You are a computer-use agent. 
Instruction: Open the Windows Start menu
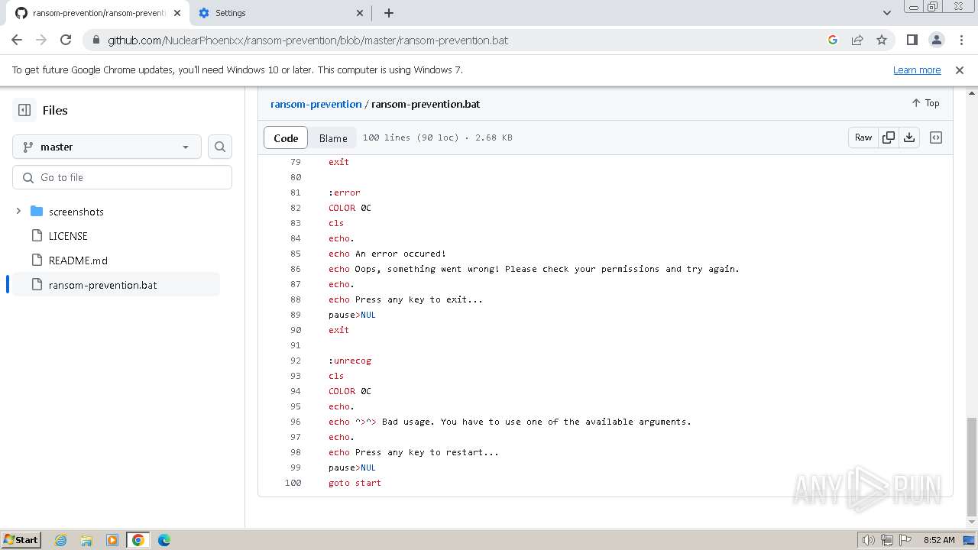pos(21,540)
